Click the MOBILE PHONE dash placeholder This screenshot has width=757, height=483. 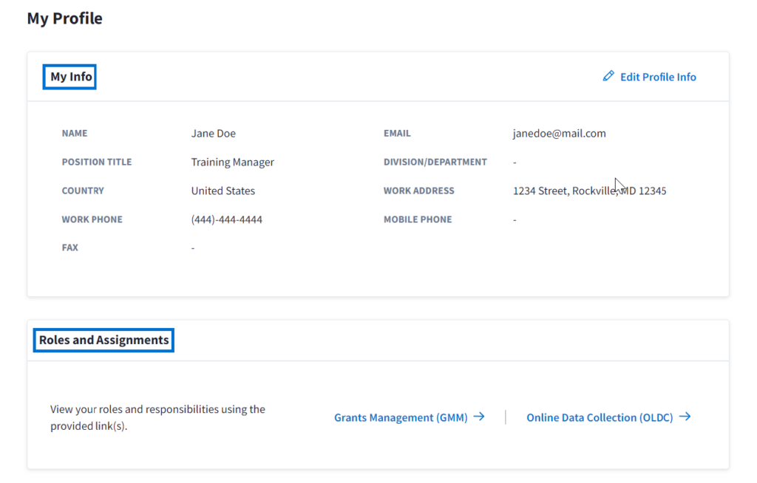point(515,219)
